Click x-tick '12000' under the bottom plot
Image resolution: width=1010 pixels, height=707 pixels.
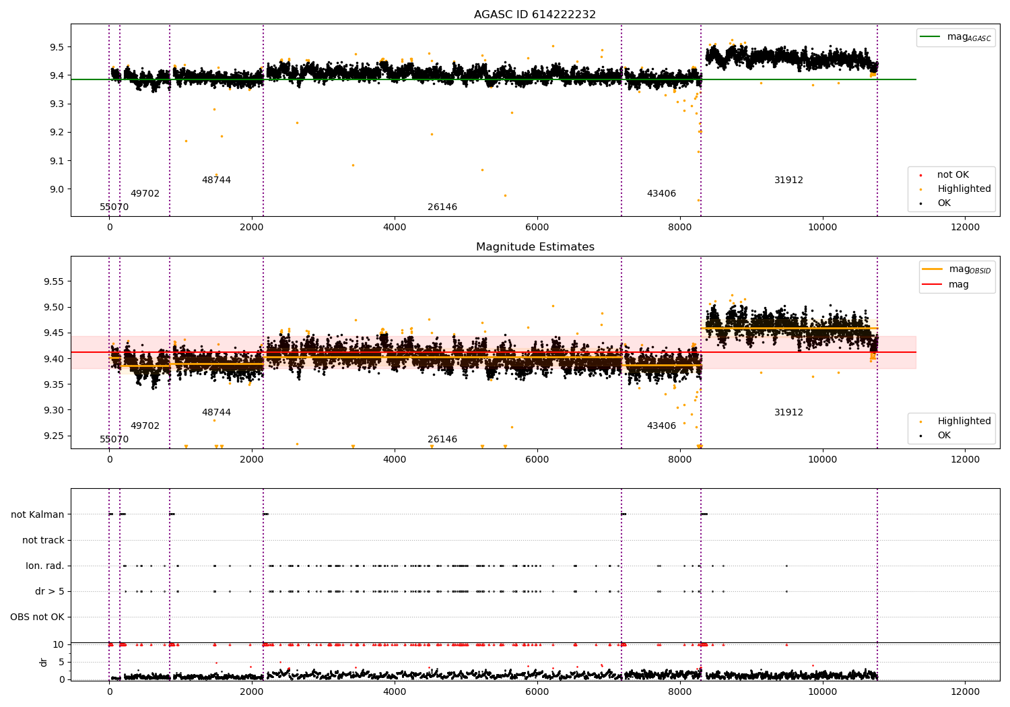pos(965,692)
